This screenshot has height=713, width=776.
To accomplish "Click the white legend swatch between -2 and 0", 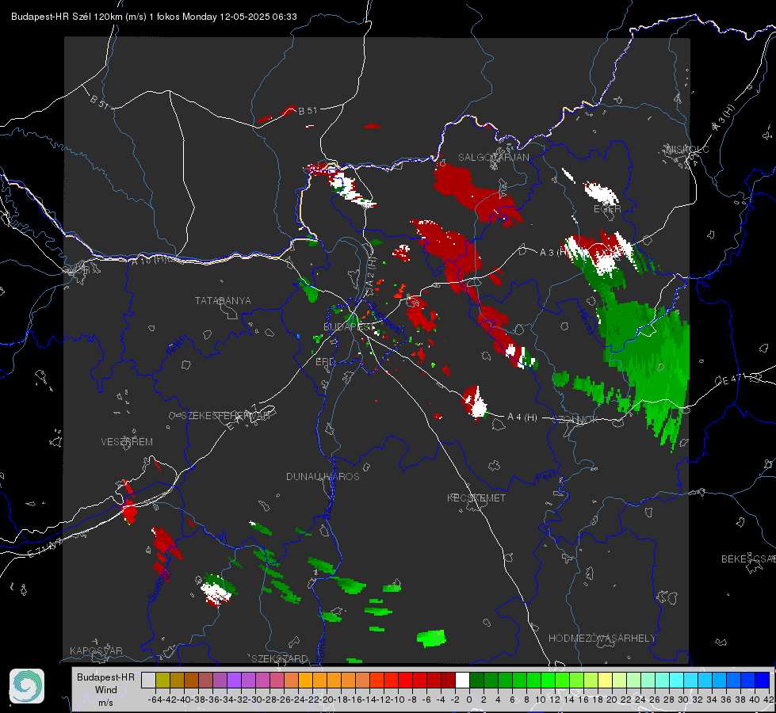I will (x=462, y=681).
